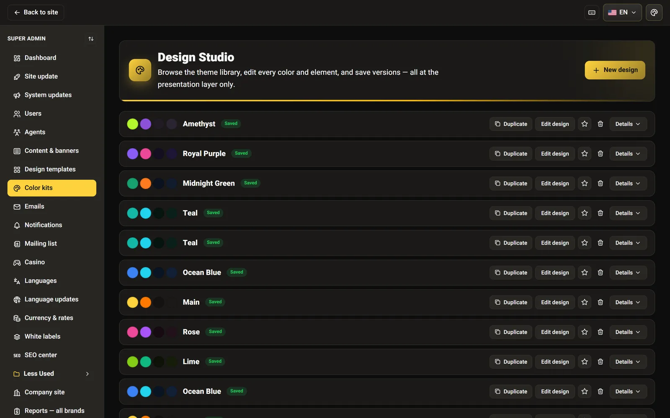Viewport: 670px width, 418px height.
Task: Expand the Less Used sidebar folder
Action: [x=52, y=374]
